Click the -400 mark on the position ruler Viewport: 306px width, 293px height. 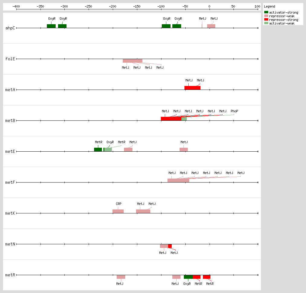[16, 6]
